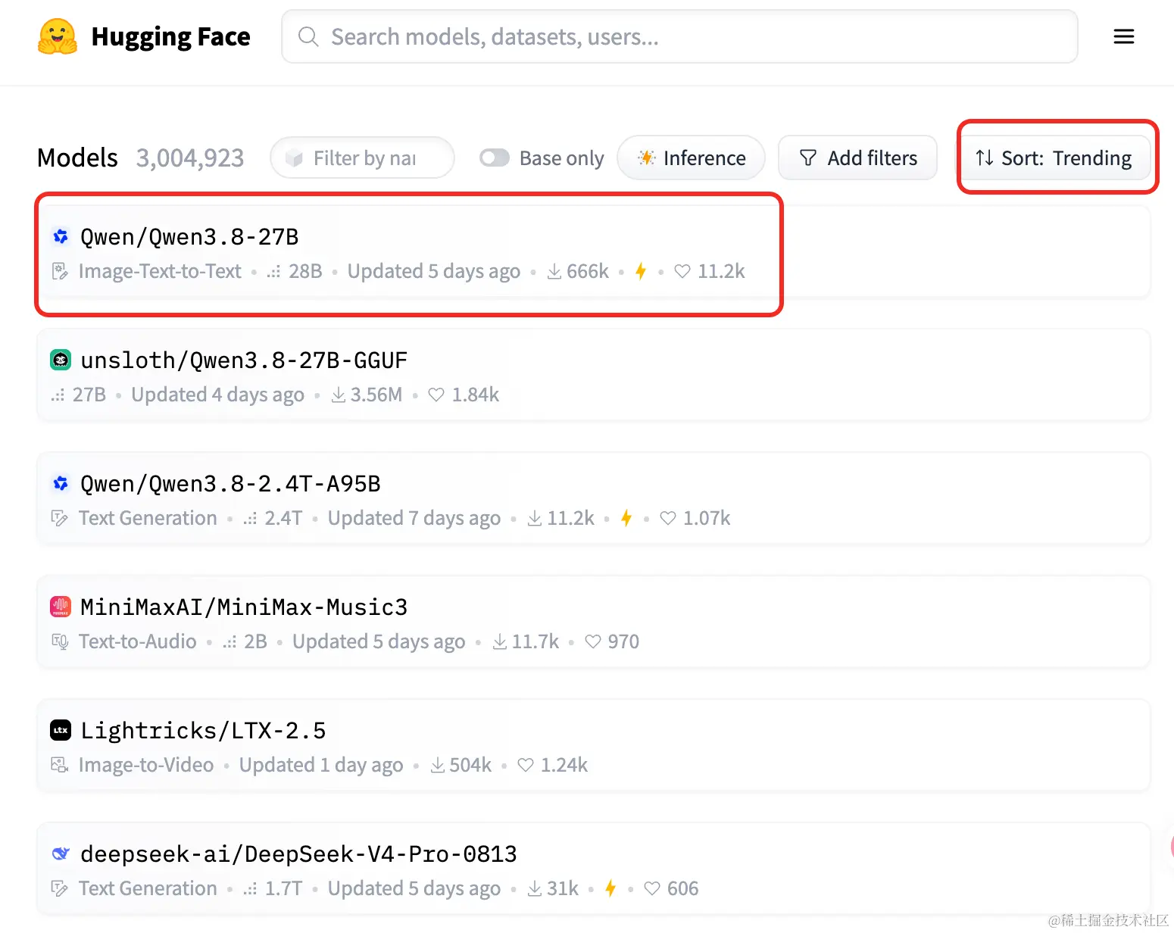Click the Text-to-Audio task icon

(60, 641)
